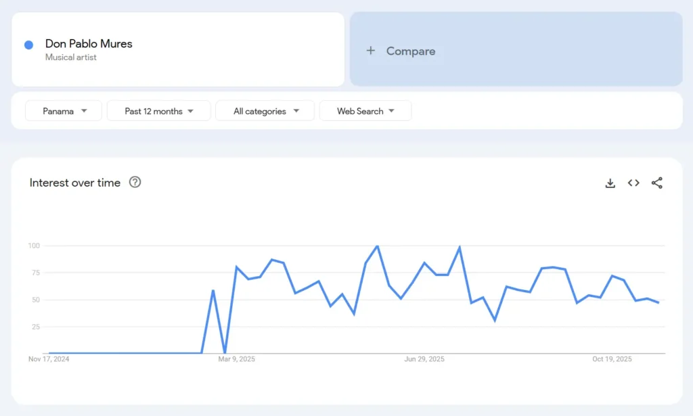Click the 75 y-axis label
The height and width of the screenshot is (416, 693).
(36, 273)
